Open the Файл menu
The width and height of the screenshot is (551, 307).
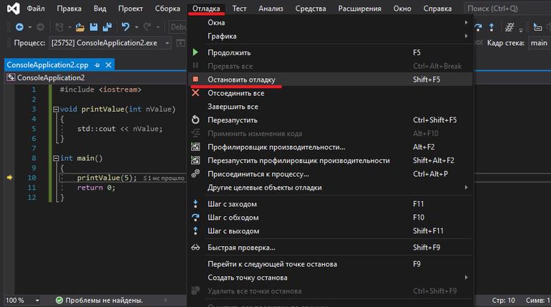point(36,9)
